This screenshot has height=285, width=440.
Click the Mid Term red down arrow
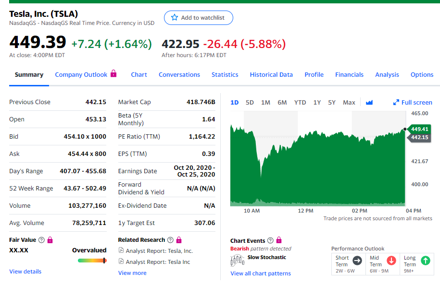tap(391, 261)
